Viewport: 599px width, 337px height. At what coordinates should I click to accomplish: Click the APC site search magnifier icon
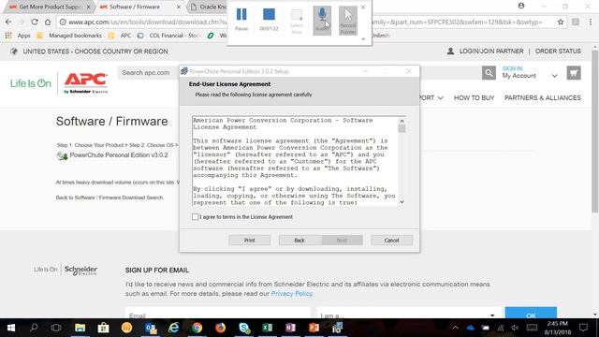pyautogui.click(x=489, y=73)
